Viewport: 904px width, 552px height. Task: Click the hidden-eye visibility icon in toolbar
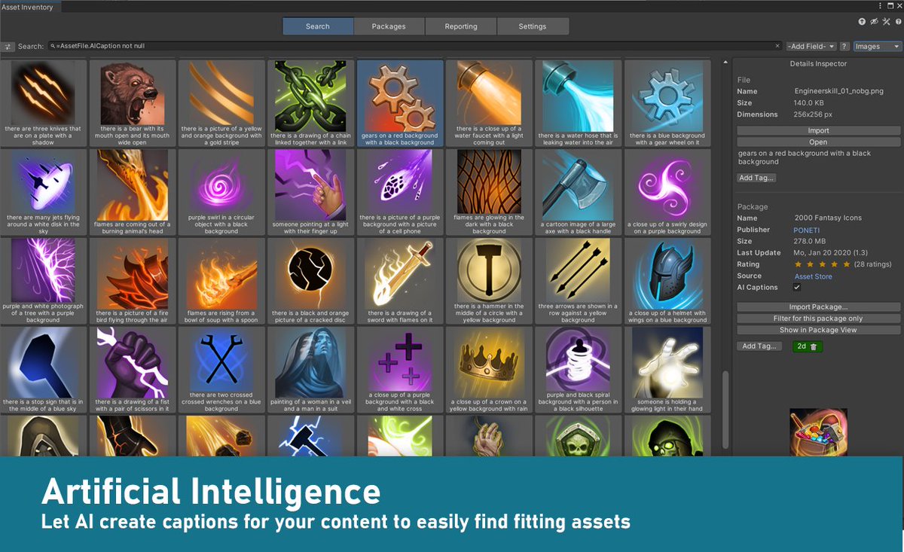tap(875, 21)
